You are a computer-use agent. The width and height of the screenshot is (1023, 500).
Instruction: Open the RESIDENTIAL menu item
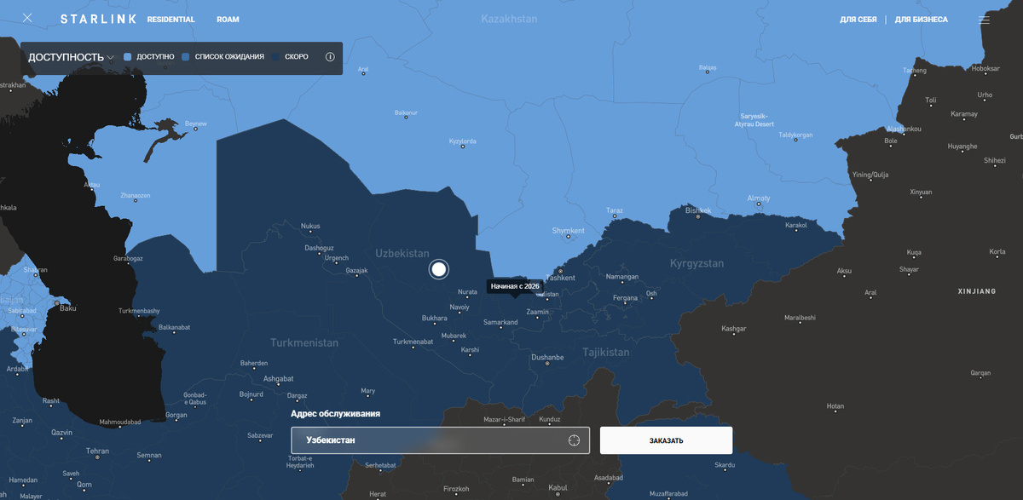point(170,19)
